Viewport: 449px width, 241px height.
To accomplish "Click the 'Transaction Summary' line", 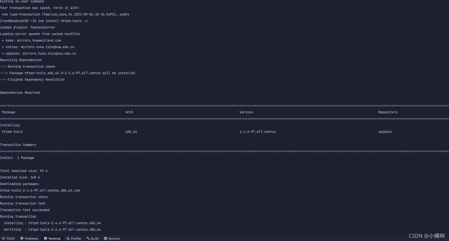I will point(18,145).
